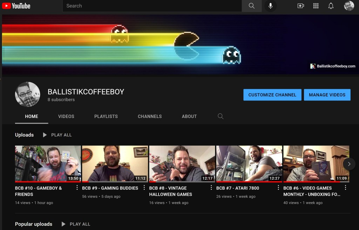Activate voice search microphone icon
Viewport: 359px width, 230px height.
pyautogui.click(x=270, y=6)
